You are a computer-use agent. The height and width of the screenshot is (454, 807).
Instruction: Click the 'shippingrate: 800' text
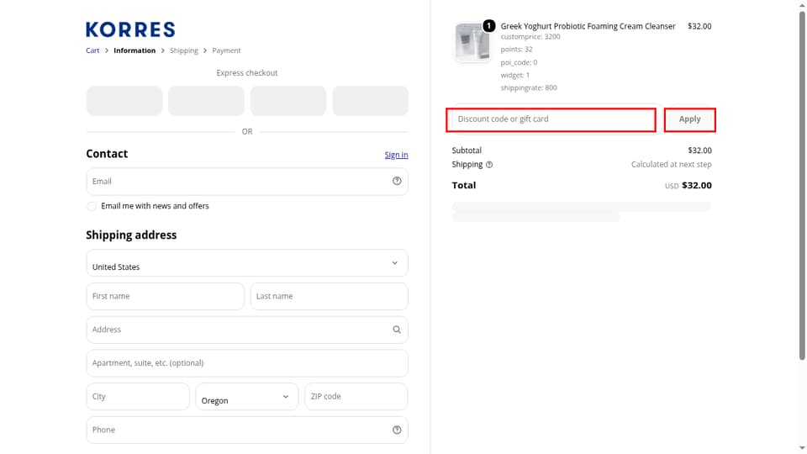[x=529, y=88]
